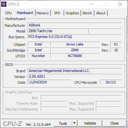Select the Model field Z890 Taichi Lite
128x128 pixels.
(x=57, y=31)
